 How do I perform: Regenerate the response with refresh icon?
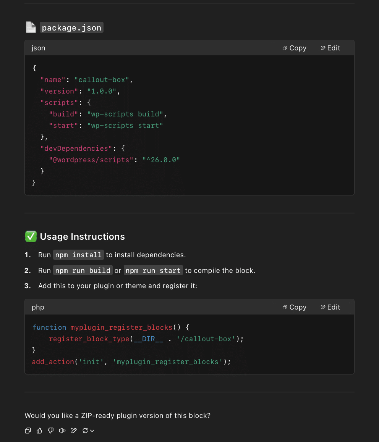pyautogui.click(x=85, y=431)
